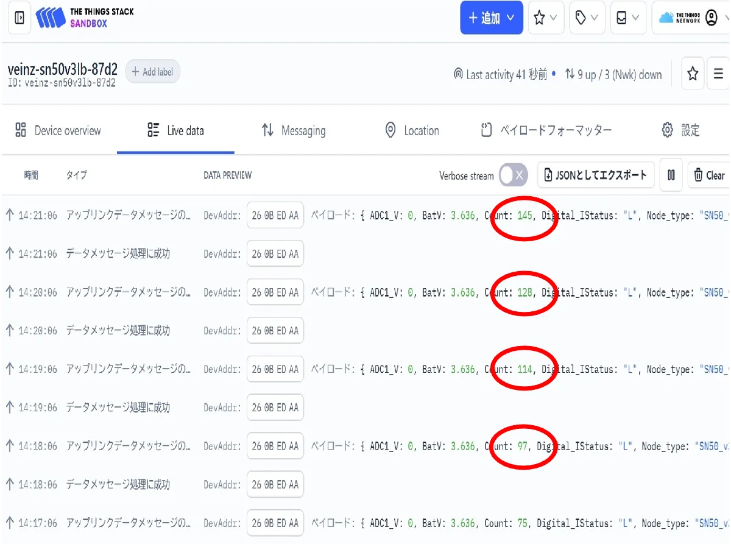This screenshot has height=544, width=731.
Task: Click JSONとしてエクスポート button
Action: tap(596, 175)
